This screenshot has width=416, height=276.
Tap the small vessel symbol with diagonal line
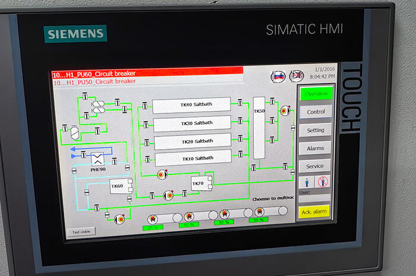[75, 132]
